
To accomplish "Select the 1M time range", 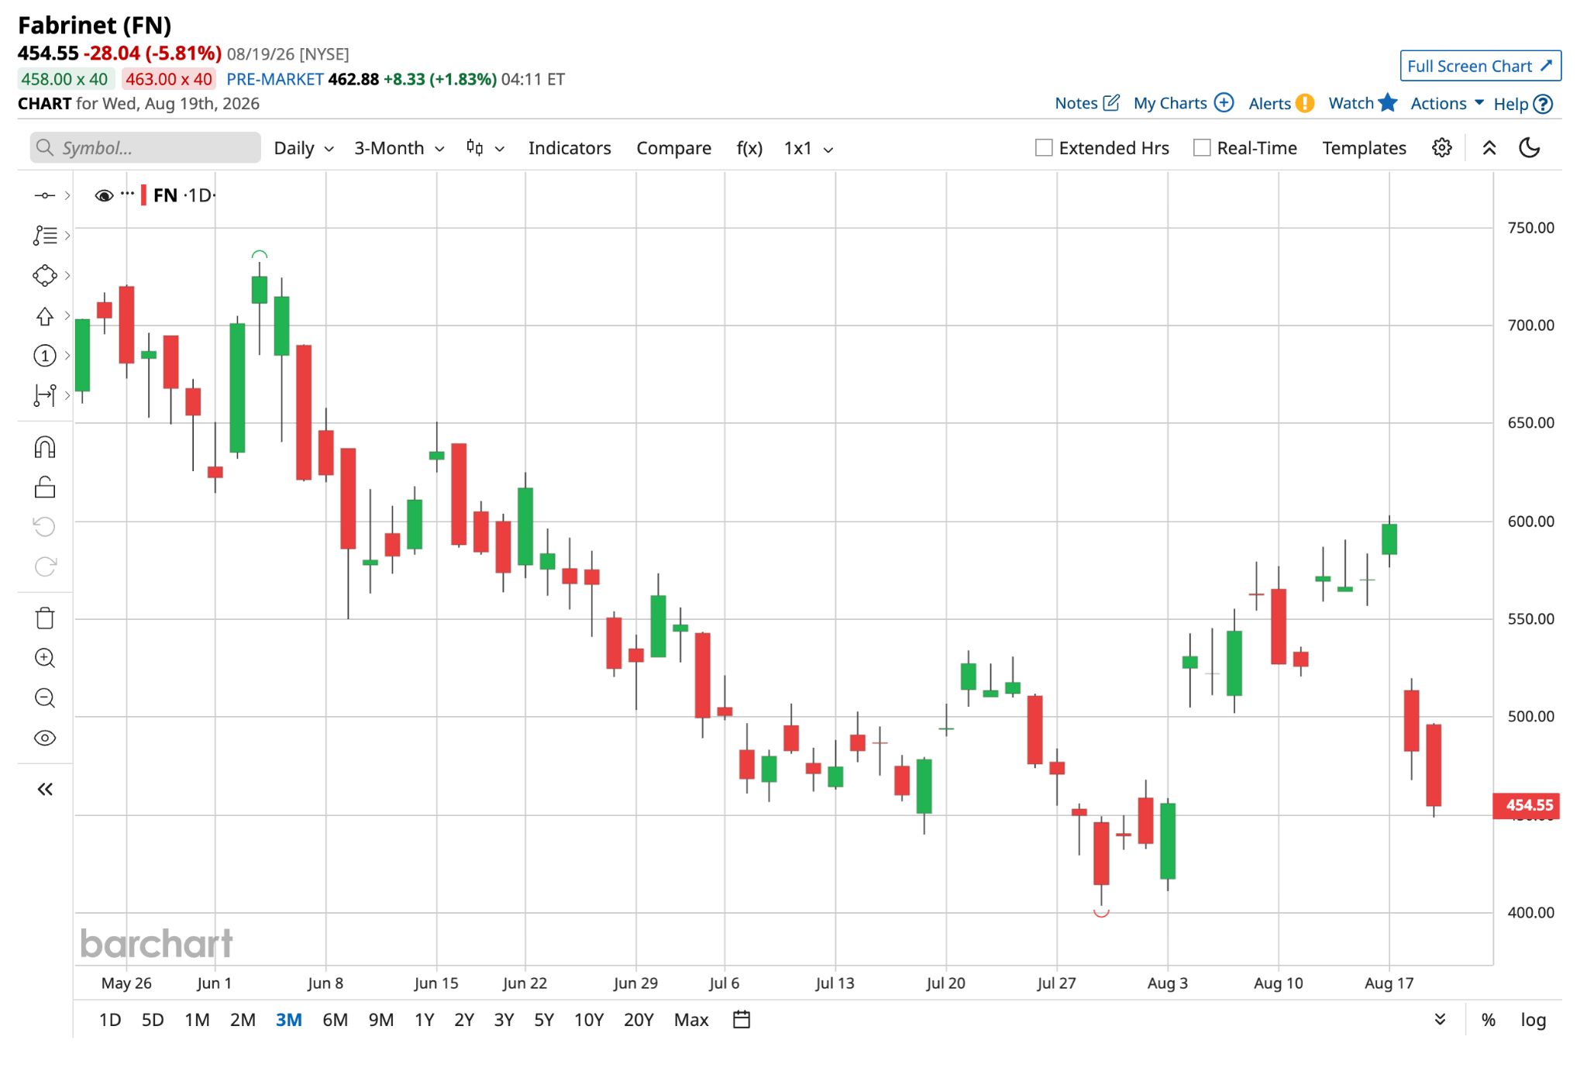I will (197, 1020).
